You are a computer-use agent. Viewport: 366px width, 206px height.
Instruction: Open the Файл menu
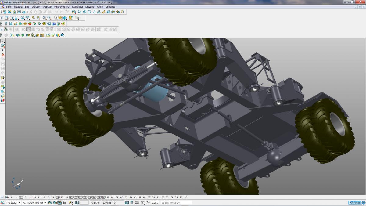pyautogui.click(x=9, y=6)
